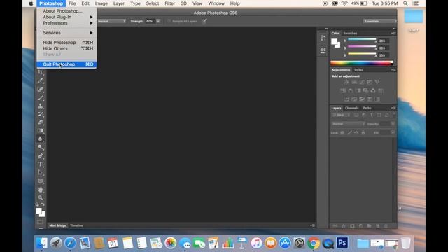Toggle lock all padlock in Layers panel
Image resolution: width=448 pixels, height=252 pixels.
click(x=363, y=133)
